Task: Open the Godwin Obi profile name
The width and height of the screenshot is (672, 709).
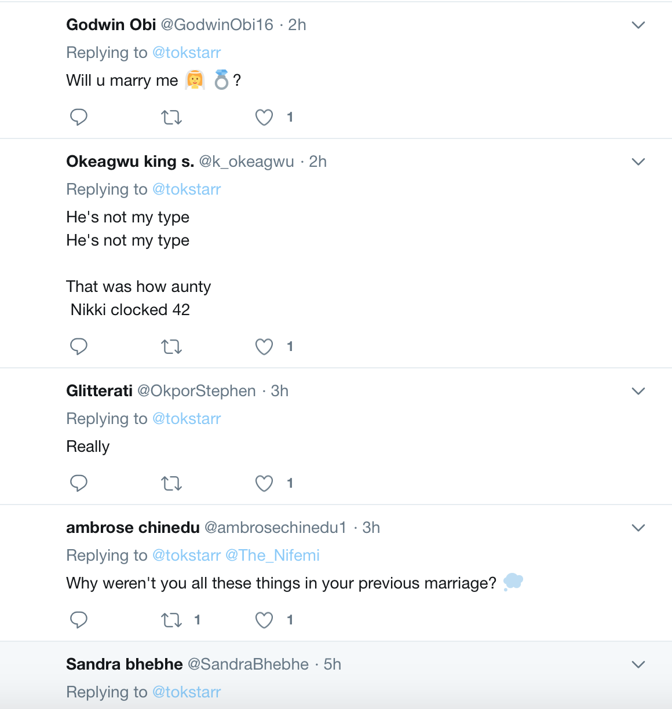Action: 111,25
